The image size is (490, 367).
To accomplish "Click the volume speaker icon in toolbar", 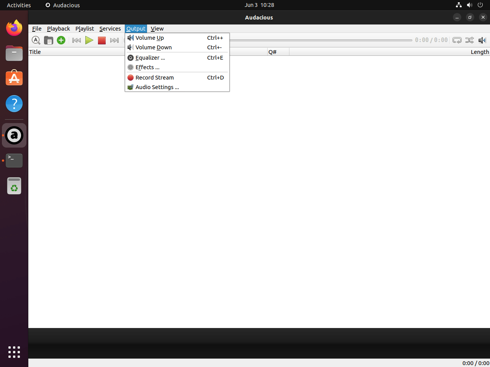I will coord(482,40).
